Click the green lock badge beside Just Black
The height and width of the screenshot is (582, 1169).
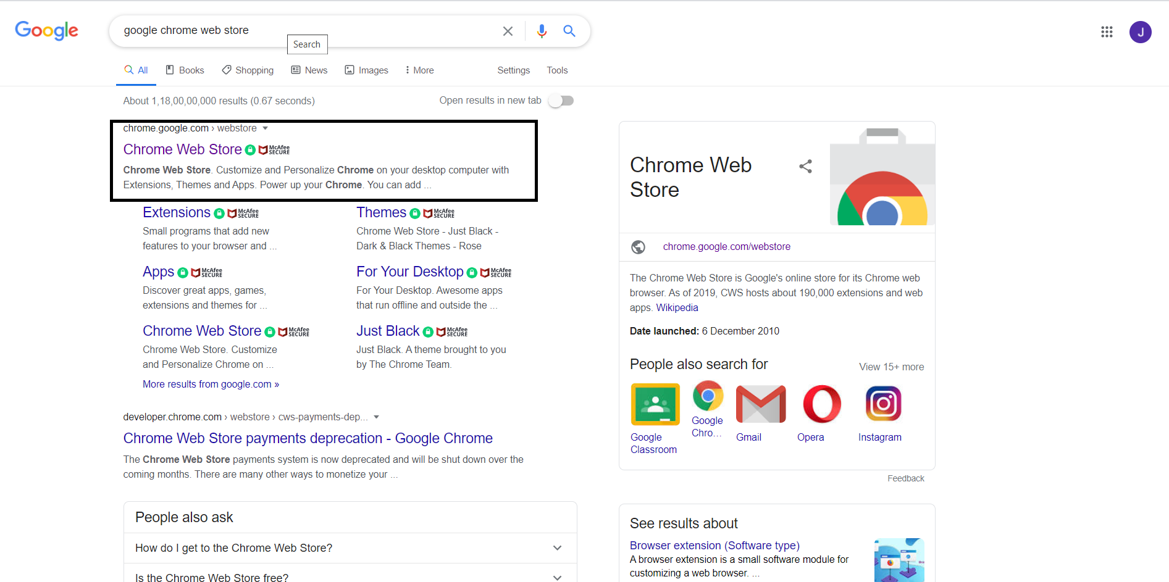coord(428,332)
